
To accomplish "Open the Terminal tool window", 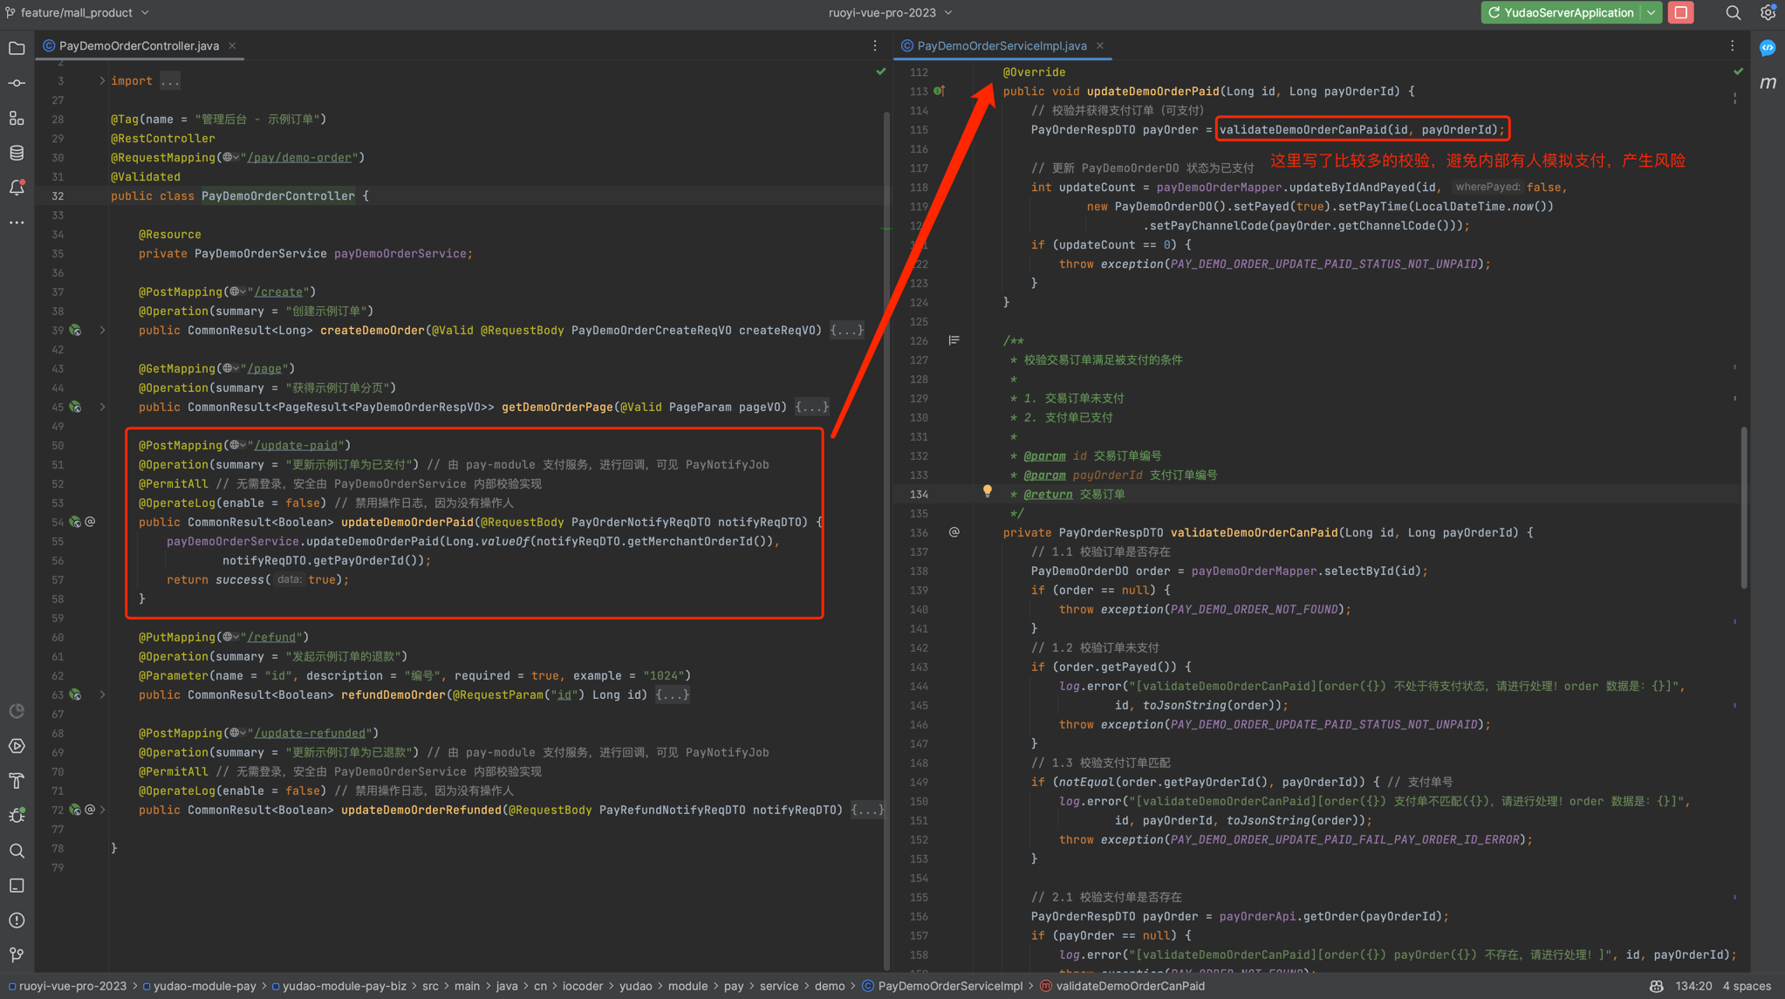I will pyautogui.click(x=17, y=886).
